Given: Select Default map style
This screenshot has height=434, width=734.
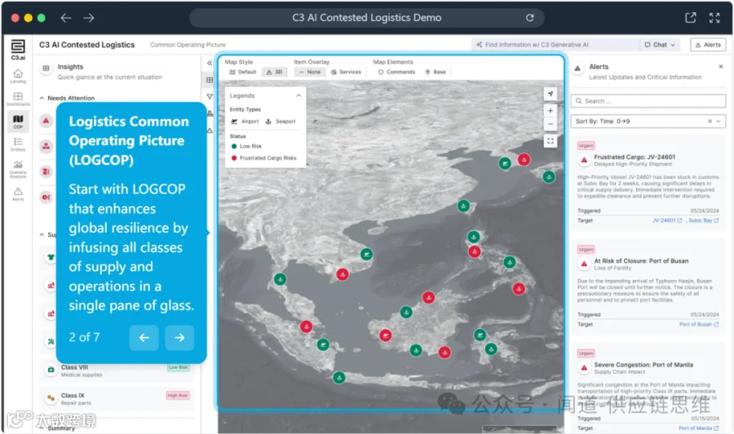Looking at the screenshot, I should point(242,72).
